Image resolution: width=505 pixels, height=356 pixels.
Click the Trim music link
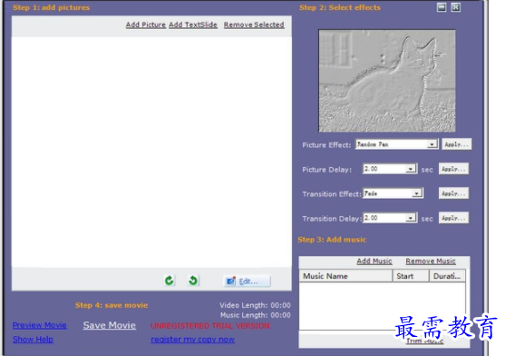[424, 341]
